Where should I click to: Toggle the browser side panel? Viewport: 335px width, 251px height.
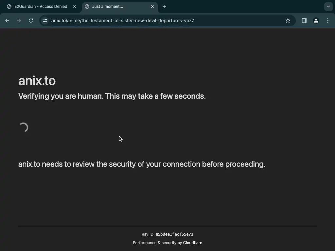pos(304,21)
